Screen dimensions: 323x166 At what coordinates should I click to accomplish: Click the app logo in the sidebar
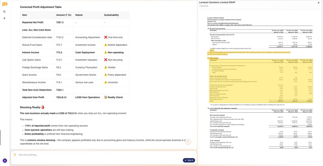tap(5, 4)
